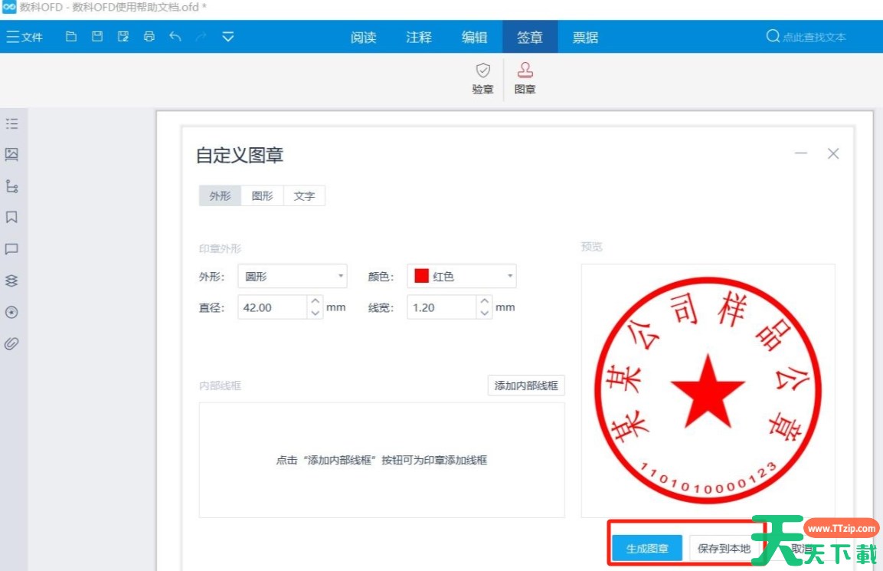Viewport: 883px width, 571px height.
Task: Open the annotations comment sidebar icon
Action: (11, 249)
